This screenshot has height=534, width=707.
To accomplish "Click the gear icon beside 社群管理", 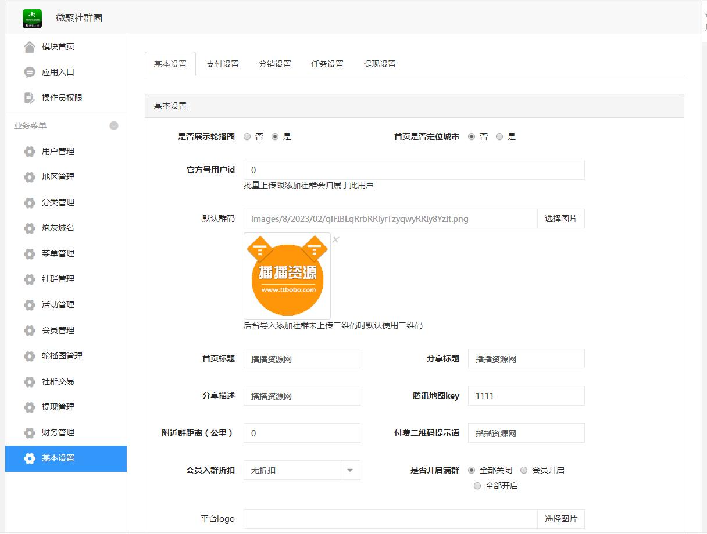I will pos(30,279).
